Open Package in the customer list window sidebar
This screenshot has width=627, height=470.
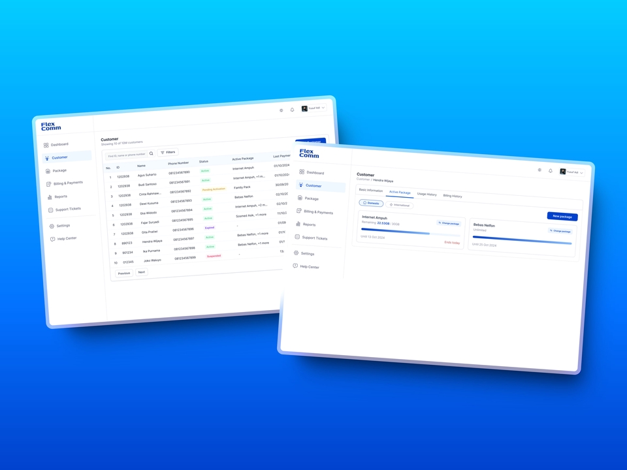56,170
